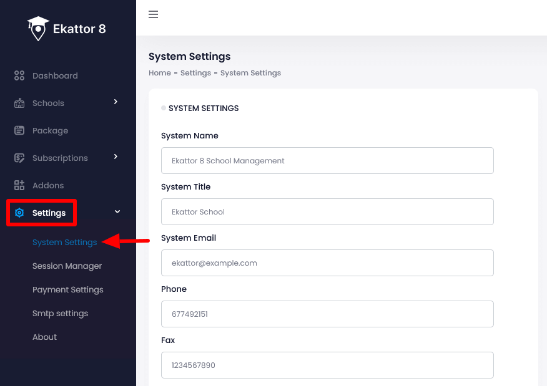
Task: Open the sidebar hamburger menu icon
Action: pos(153,14)
